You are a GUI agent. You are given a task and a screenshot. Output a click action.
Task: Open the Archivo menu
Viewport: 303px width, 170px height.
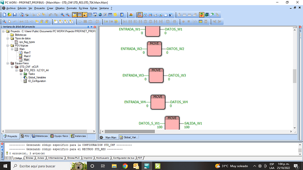11,8
